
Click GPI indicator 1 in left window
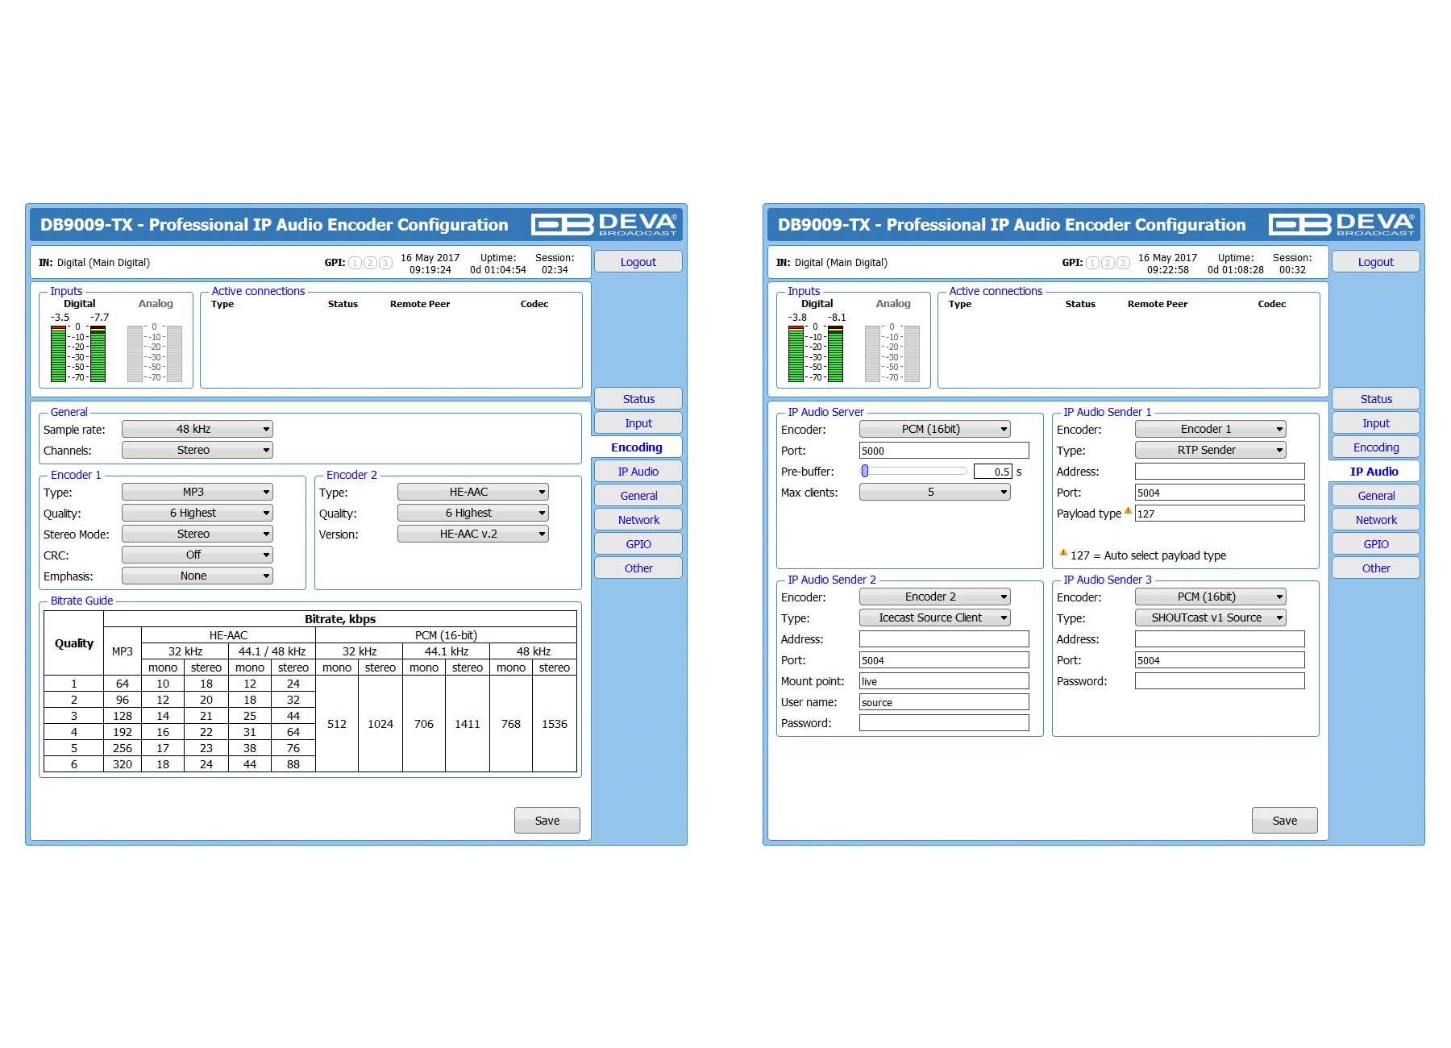pos(355,263)
